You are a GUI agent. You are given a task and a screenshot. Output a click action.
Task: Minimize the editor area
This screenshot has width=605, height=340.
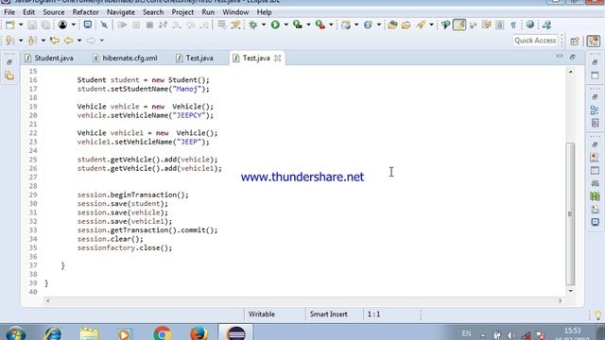point(559,57)
